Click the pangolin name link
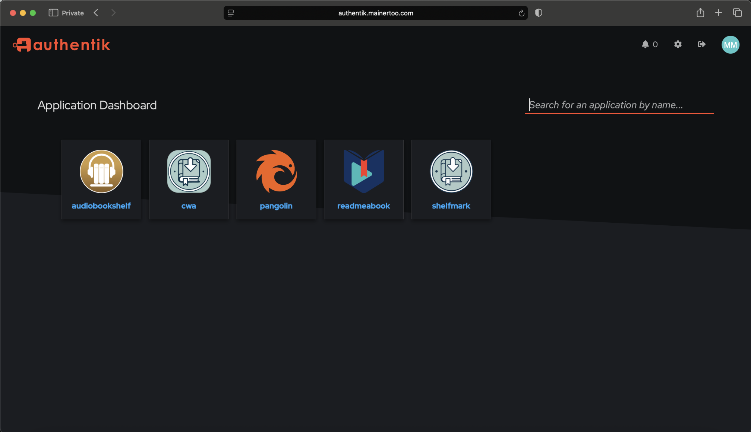The width and height of the screenshot is (751, 432). [x=276, y=206]
